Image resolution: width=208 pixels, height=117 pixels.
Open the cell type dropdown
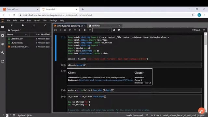[101, 30]
